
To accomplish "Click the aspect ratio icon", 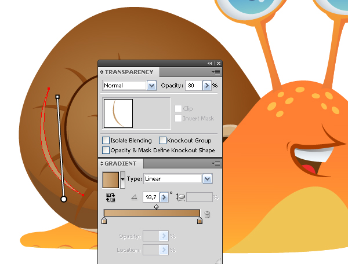I will click(x=180, y=197).
